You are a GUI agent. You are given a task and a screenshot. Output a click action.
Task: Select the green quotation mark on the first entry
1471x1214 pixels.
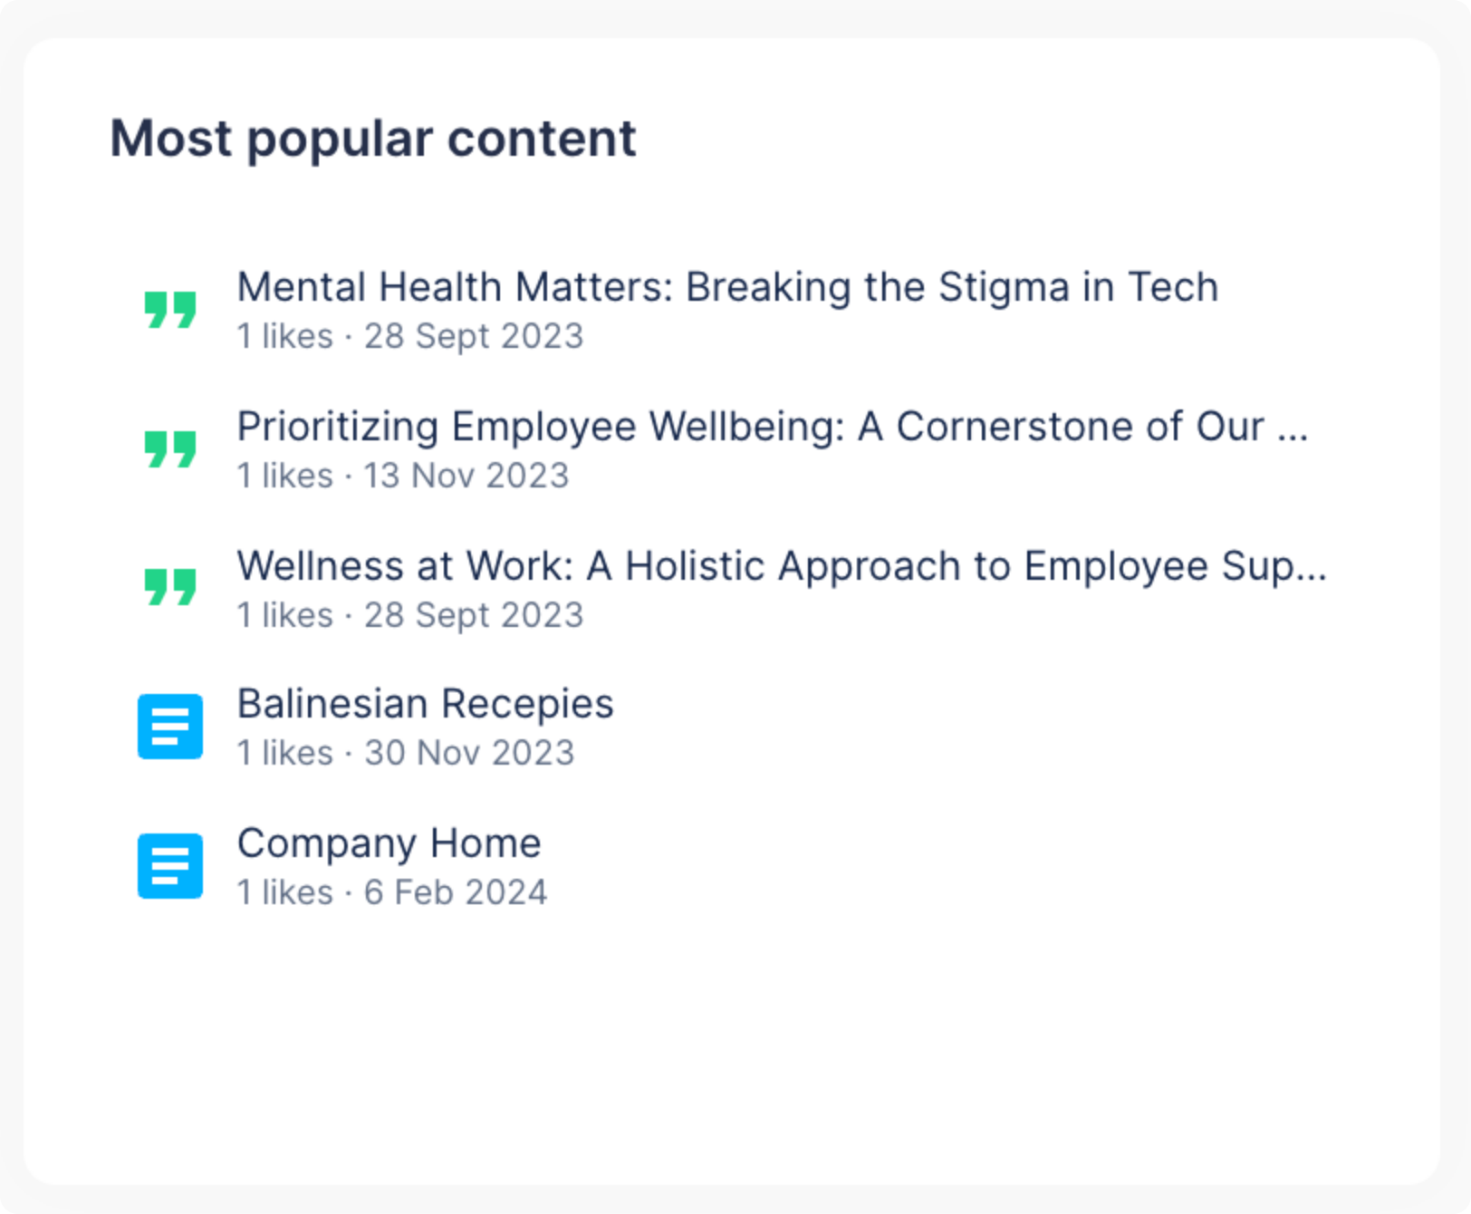(168, 308)
